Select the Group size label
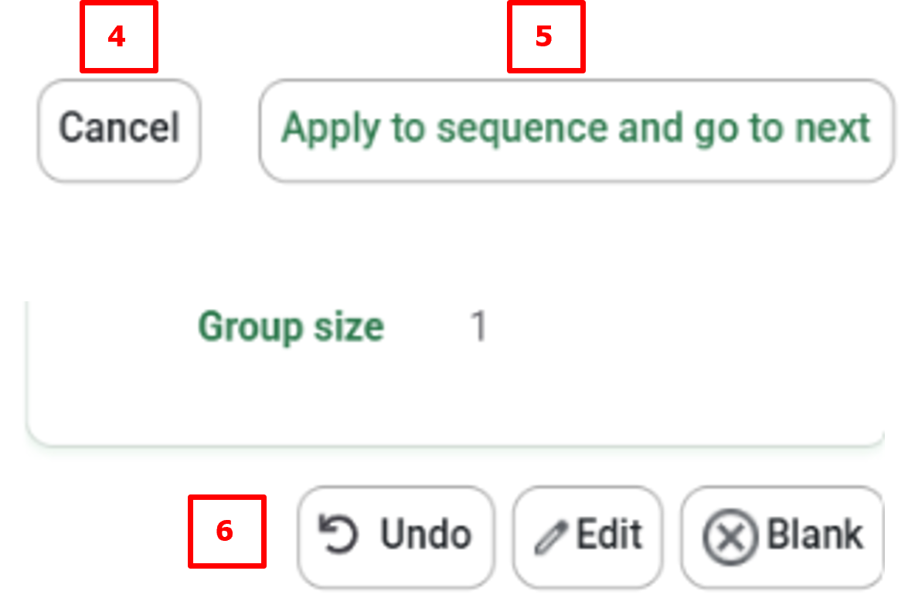This screenshot has width=915, height=615. [x=291, y=328]
